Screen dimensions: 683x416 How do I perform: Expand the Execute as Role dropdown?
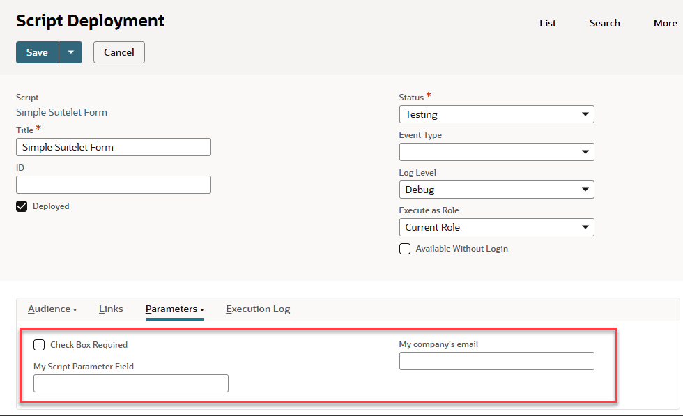(x=496, y=227)
